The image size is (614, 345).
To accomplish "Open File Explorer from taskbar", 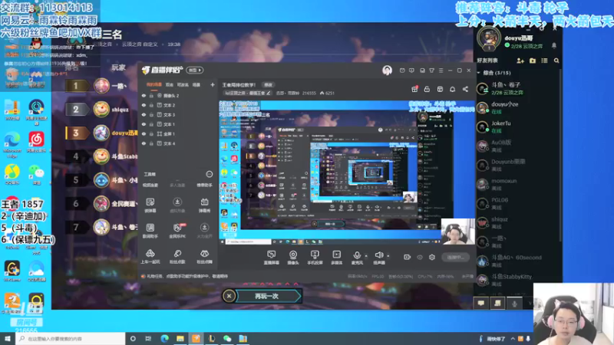I will (180, 338).
